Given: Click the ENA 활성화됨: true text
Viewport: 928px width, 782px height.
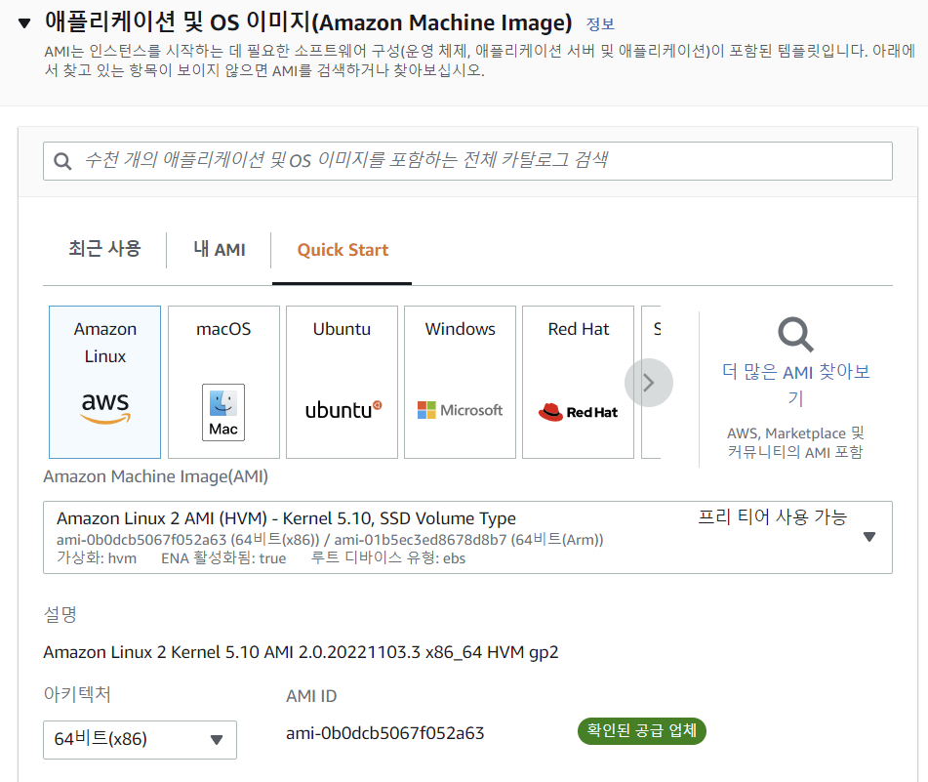Looking at the screenshot, I should [223, 558].
